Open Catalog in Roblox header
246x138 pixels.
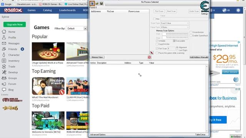(x=47, y=10)
